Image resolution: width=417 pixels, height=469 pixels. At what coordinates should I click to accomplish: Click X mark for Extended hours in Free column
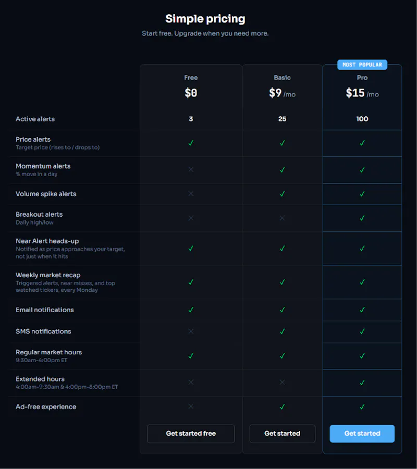[191, 382]
